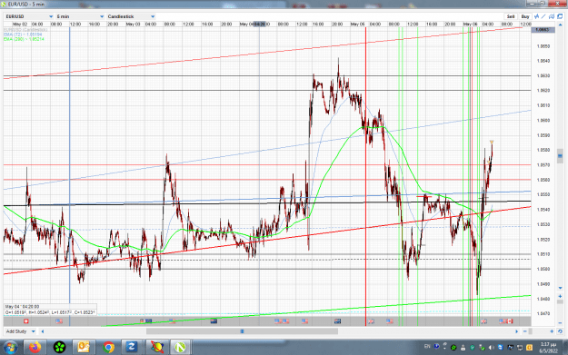
Task: Open the planet icon app on taskbar
Action: pyautogui.click(x=156, y=348)
